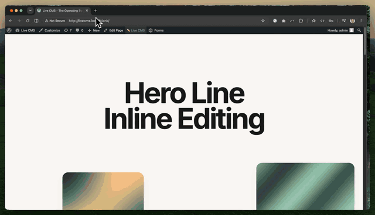
Task: Switch to the Live CMS browser tab
Action: [62, 11]
